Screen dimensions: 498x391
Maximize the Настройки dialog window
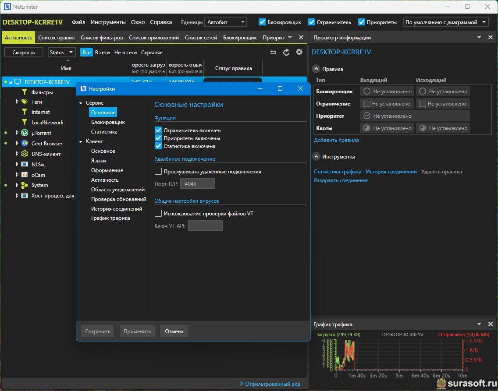point(280,88)
